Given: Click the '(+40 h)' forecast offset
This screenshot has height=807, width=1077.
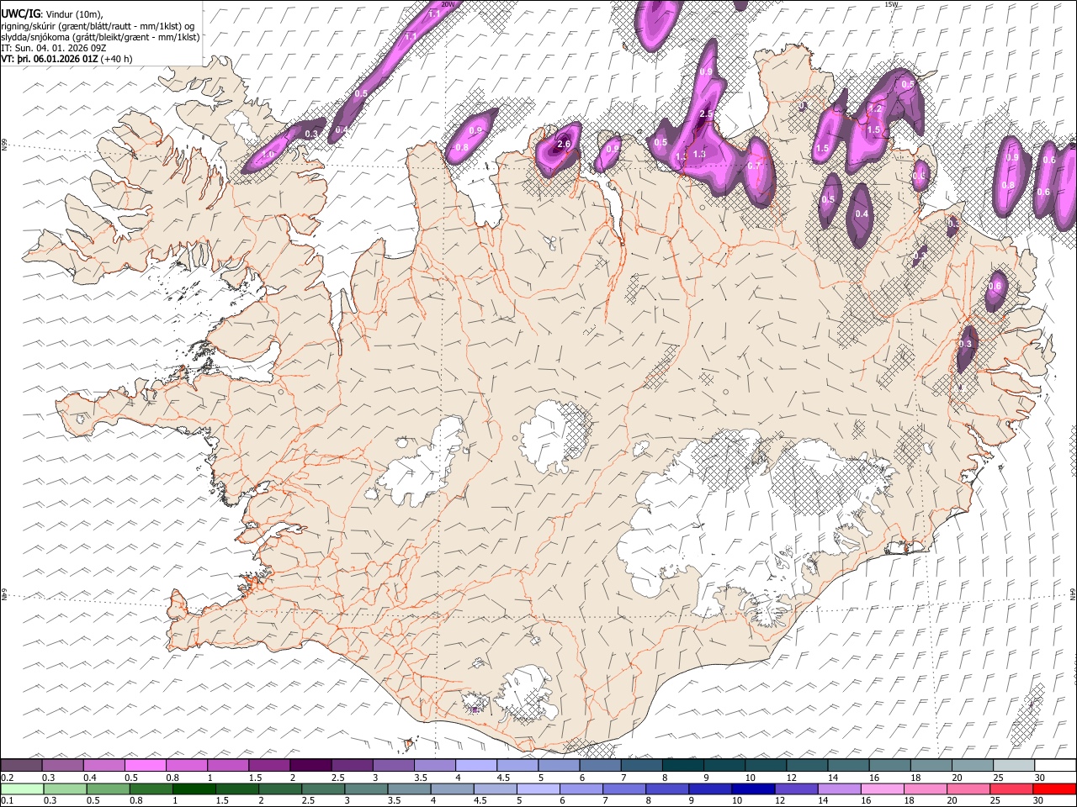Looking at the screenshot, I should pyautogui.click(x=116, y=59).
